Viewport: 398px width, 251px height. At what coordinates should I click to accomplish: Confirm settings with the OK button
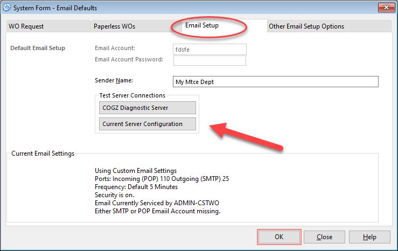click(279, 237)
